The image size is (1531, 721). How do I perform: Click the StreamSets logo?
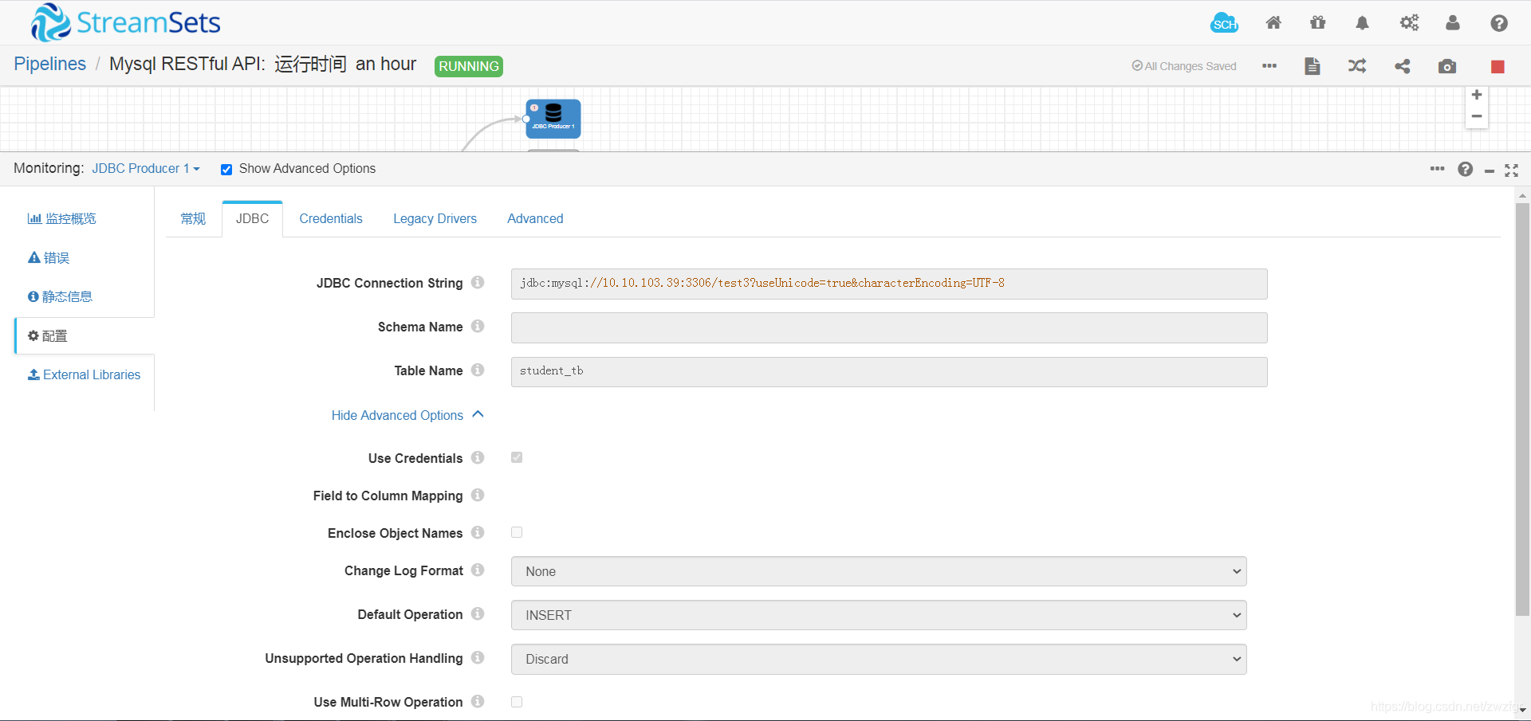pyautogui.click(x=125, y=22)
